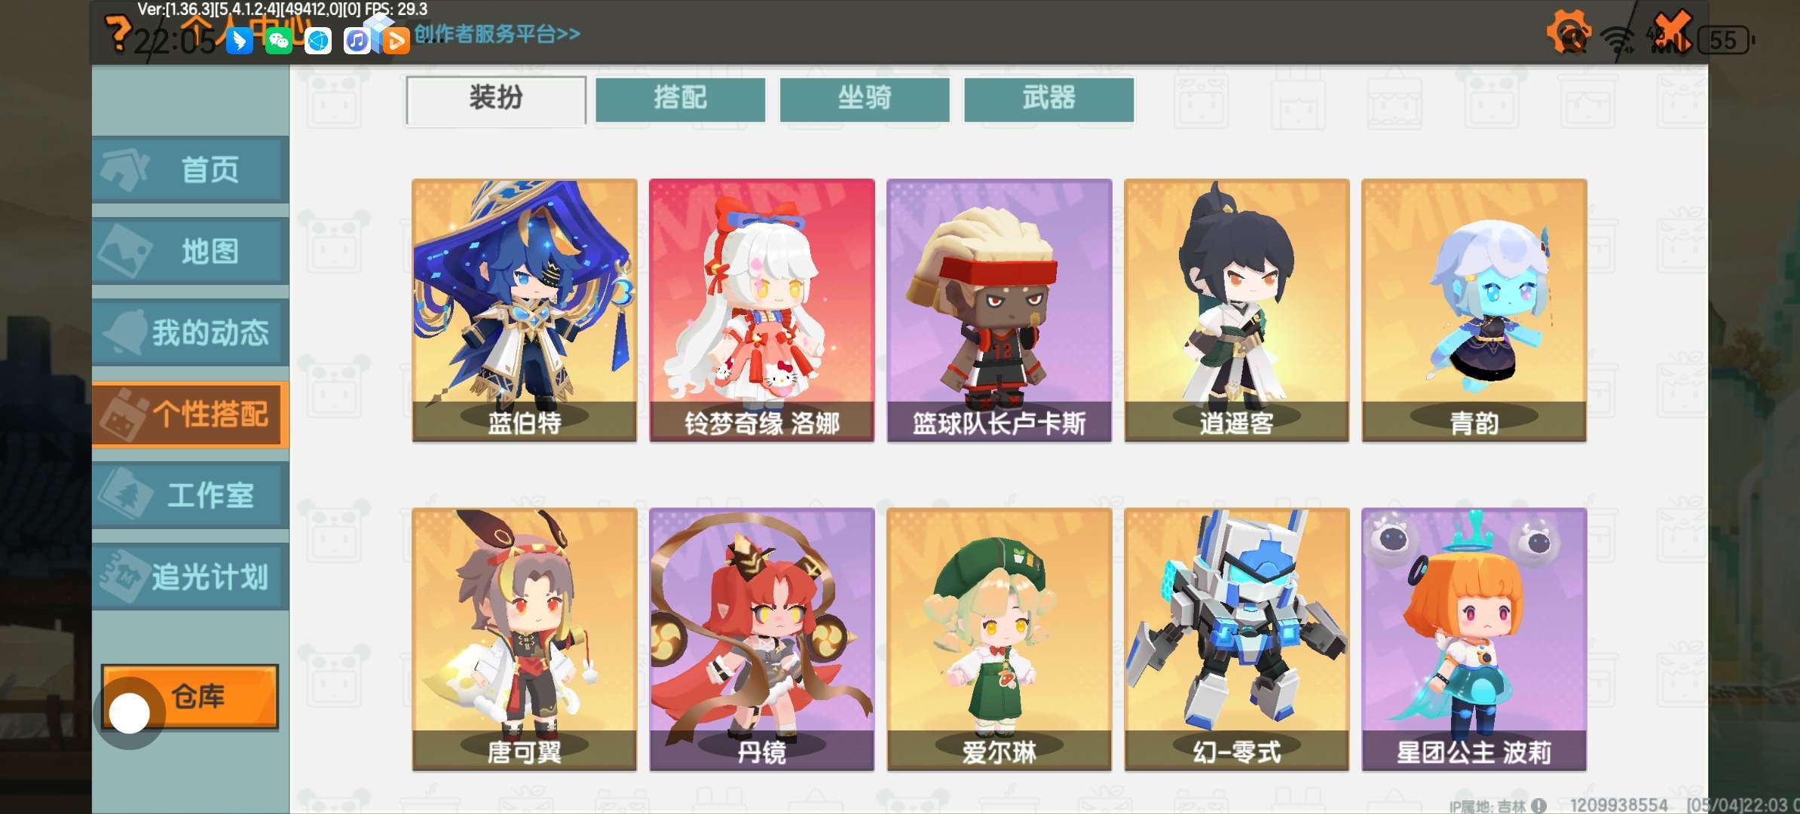Viewport: 1800px width, 814px height.
Task: Switch to the 武器 weapons tab
Action: 1048,99
